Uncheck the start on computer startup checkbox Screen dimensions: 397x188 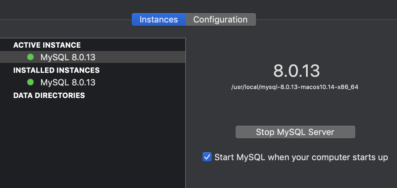click(207, 157)
